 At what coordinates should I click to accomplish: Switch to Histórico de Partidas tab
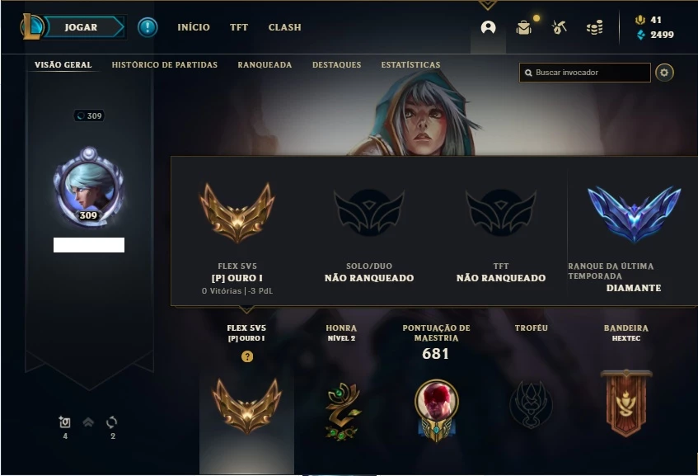pos(165,65)
